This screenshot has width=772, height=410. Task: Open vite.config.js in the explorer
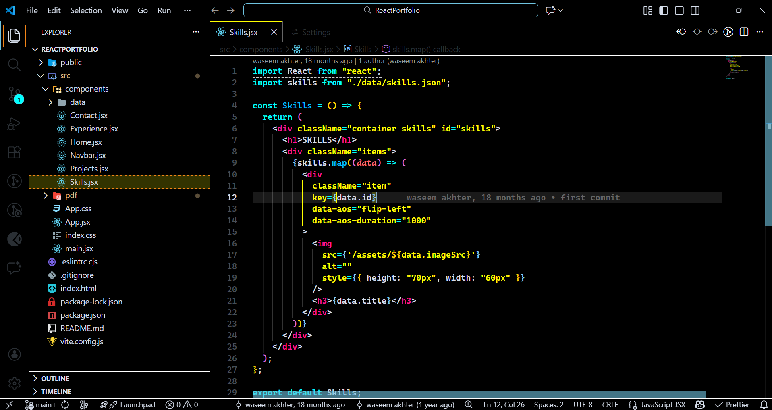pos(119,342)
